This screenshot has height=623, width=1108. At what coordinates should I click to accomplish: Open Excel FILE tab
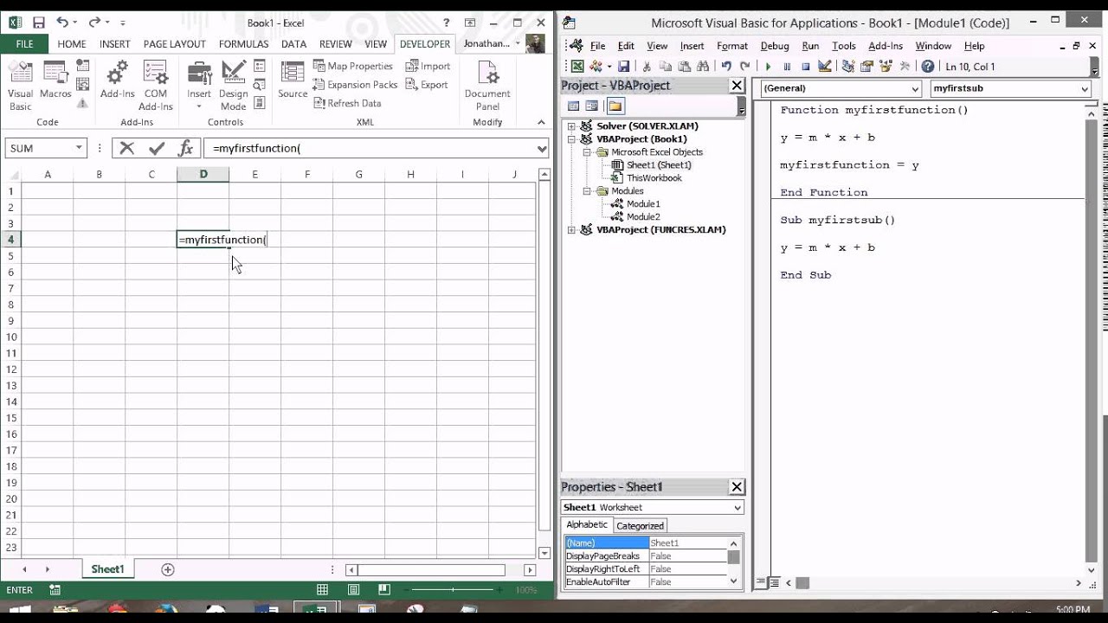click(24, 43)
